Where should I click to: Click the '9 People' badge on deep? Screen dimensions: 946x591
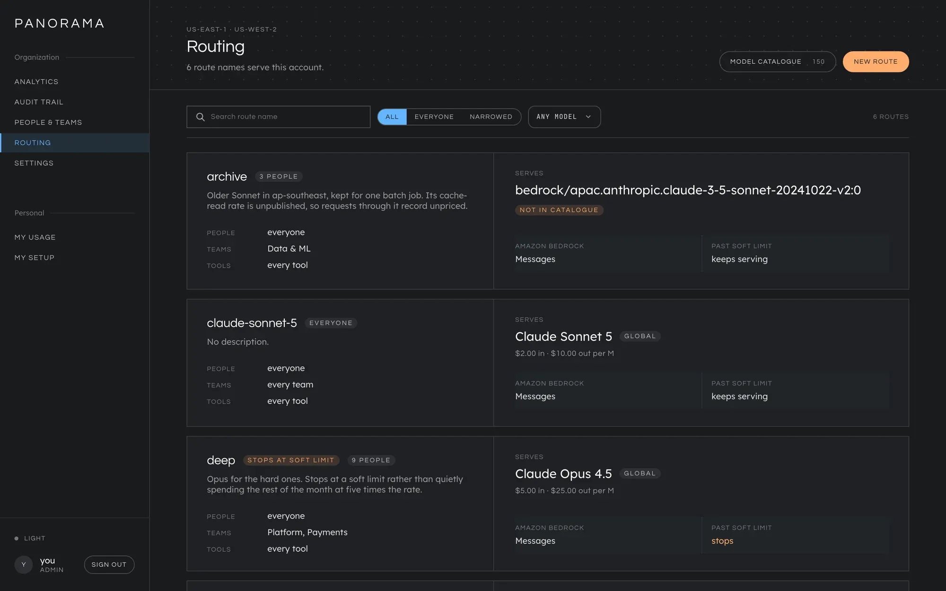(x=371, y=460)
